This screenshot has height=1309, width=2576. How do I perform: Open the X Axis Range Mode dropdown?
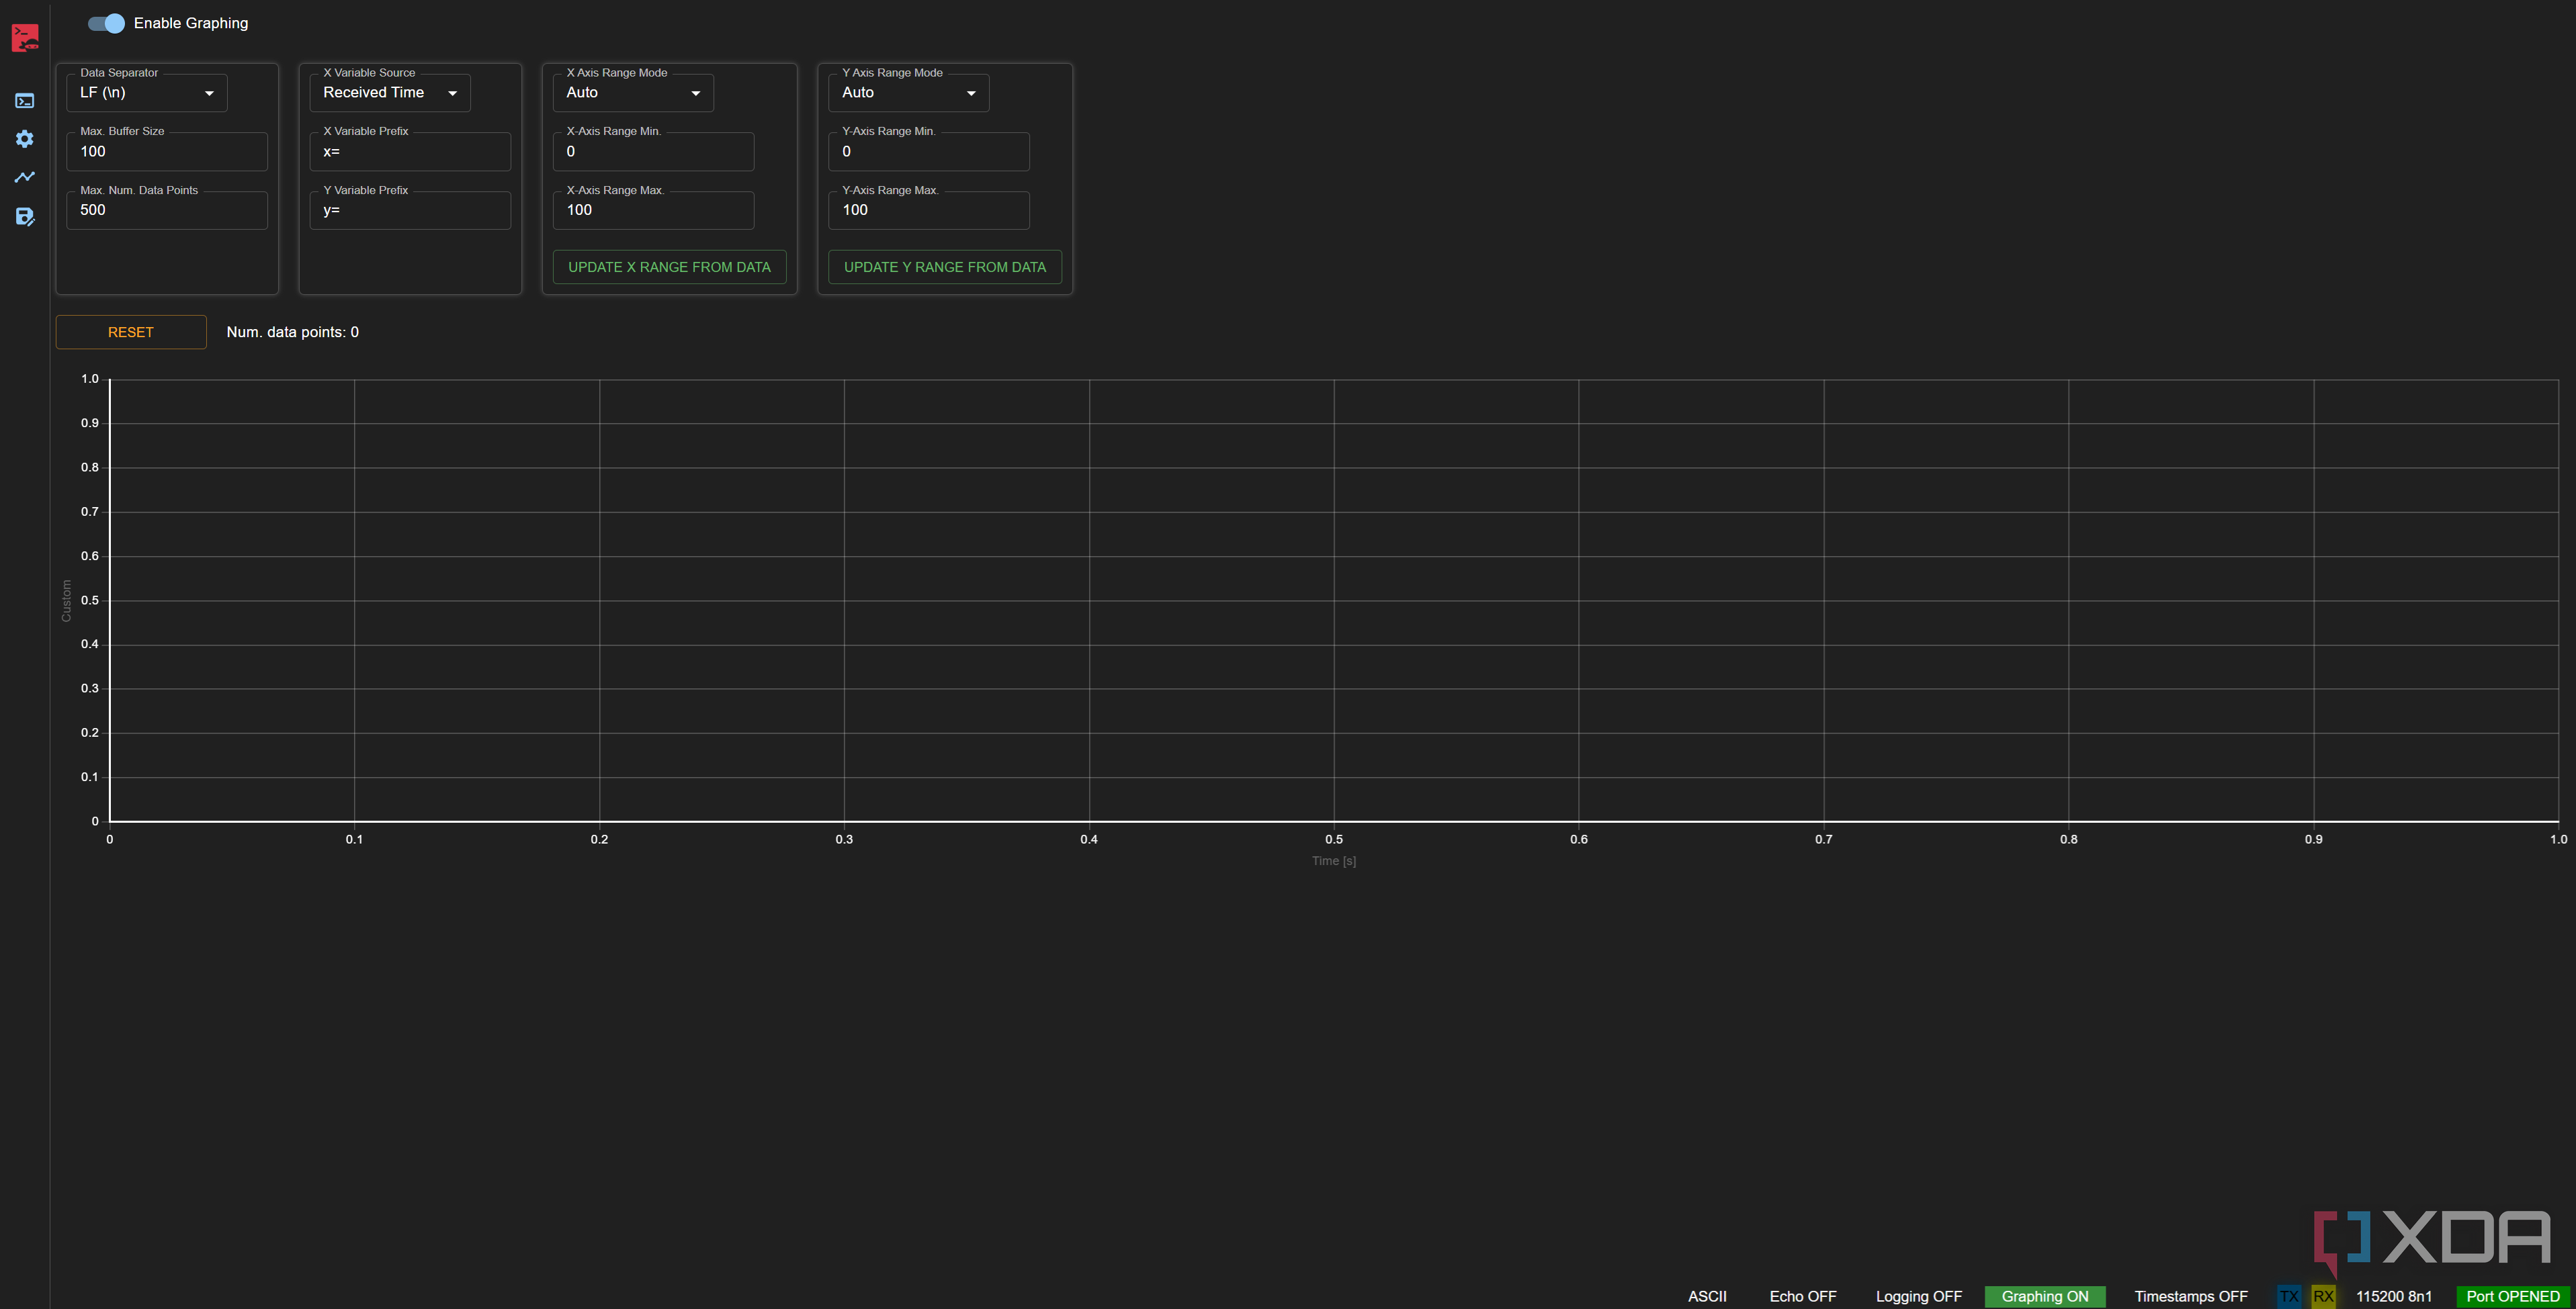(x=633, y=93)
